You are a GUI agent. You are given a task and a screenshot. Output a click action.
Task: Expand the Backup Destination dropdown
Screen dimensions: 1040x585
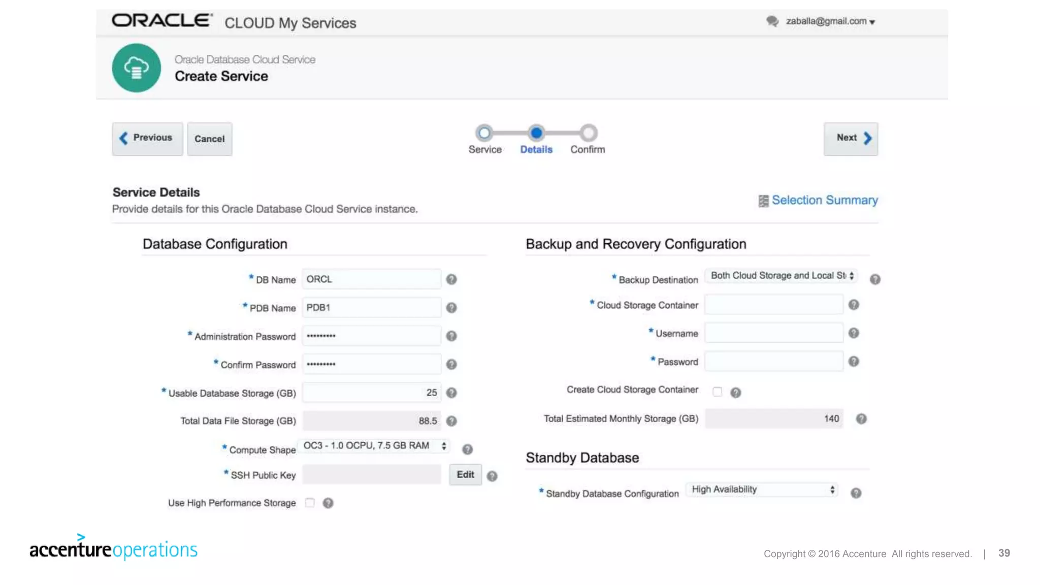[x=782, y=276]
